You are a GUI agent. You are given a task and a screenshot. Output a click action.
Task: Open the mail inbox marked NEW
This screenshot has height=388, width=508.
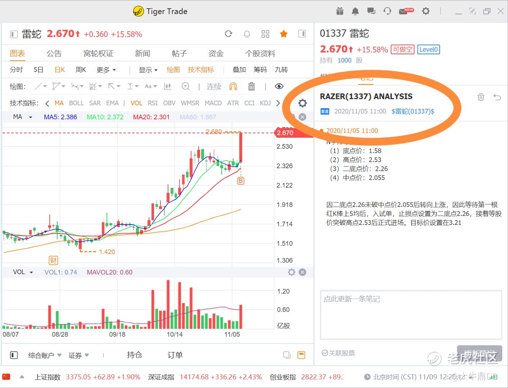406,11
